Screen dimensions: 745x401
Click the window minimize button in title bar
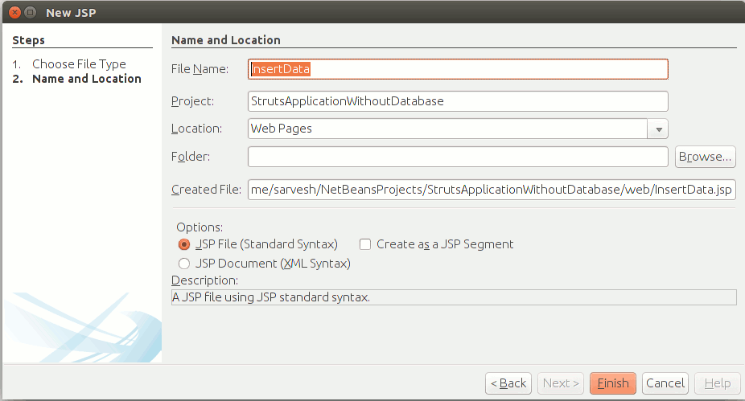pos(30,12)
